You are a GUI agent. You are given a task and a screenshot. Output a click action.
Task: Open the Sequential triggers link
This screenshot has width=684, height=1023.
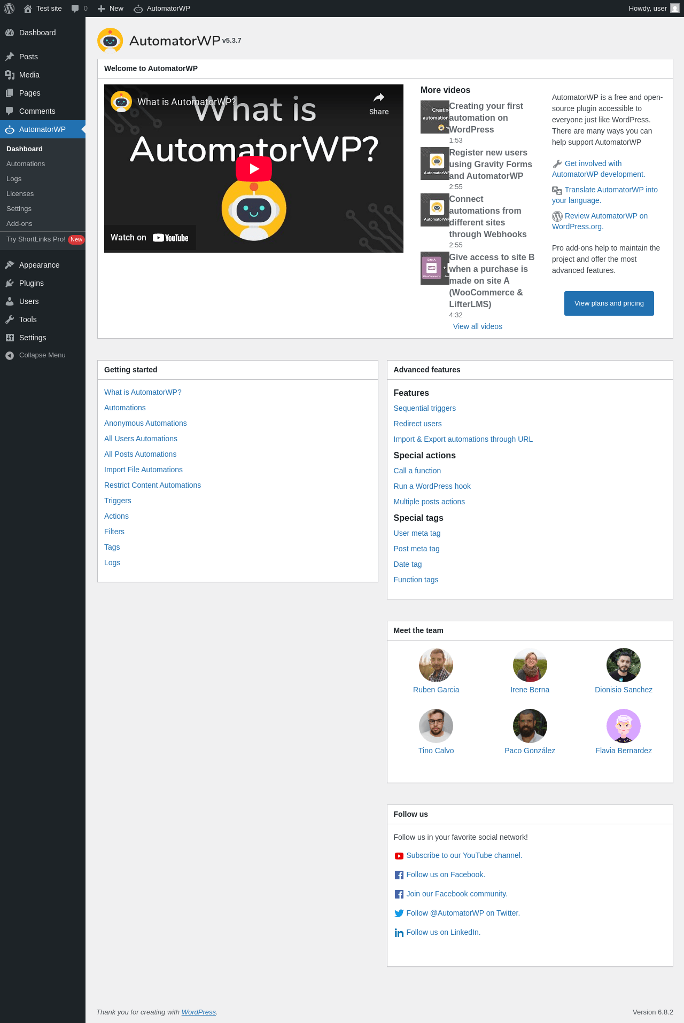[x=425, y=408]
